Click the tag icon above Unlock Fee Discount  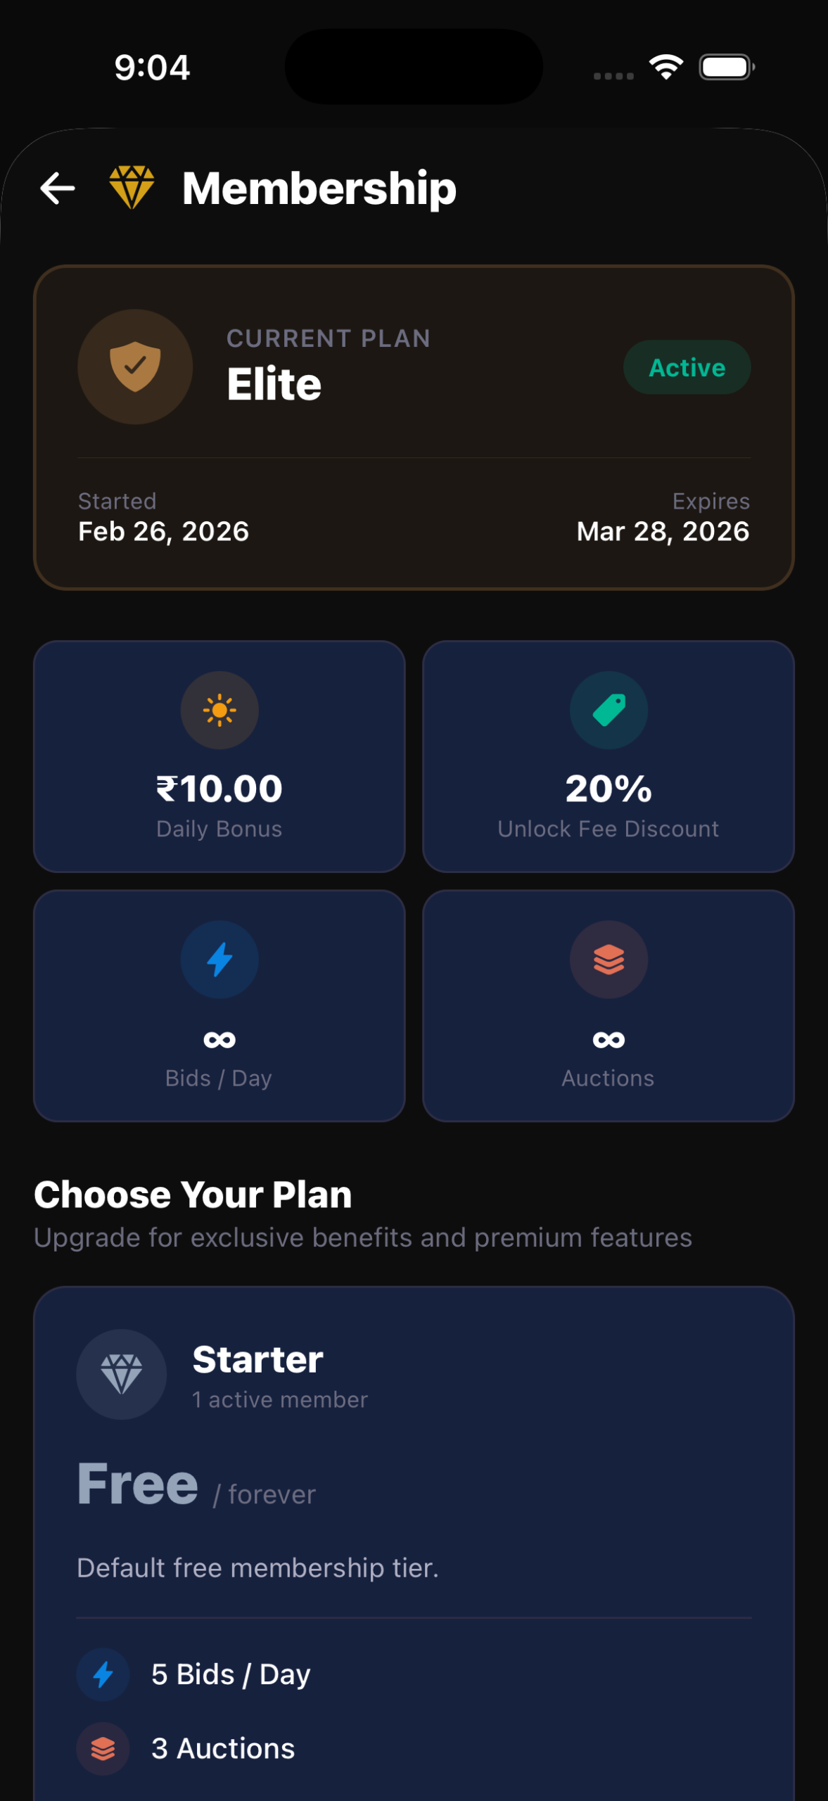608,710
